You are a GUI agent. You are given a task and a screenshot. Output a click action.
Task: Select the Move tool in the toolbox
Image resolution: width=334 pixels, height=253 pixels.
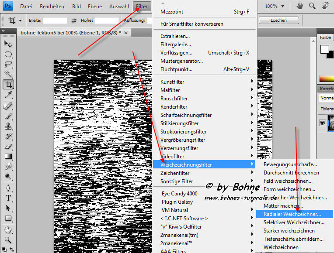[x=8, y=44]
